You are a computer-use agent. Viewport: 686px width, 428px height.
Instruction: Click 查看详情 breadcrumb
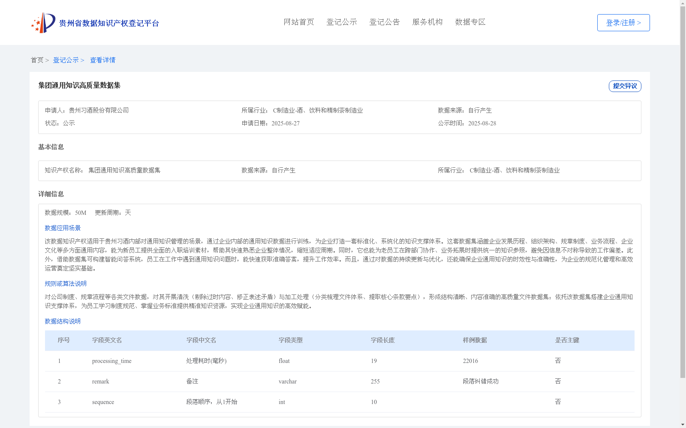click(102, 60)
